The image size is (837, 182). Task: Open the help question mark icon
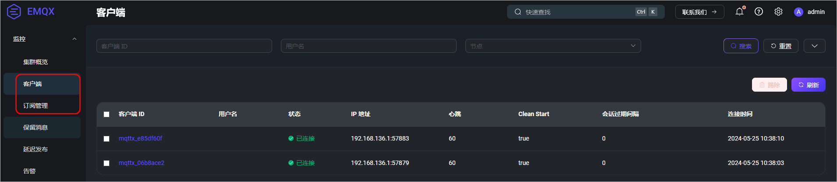coord(759,12)
